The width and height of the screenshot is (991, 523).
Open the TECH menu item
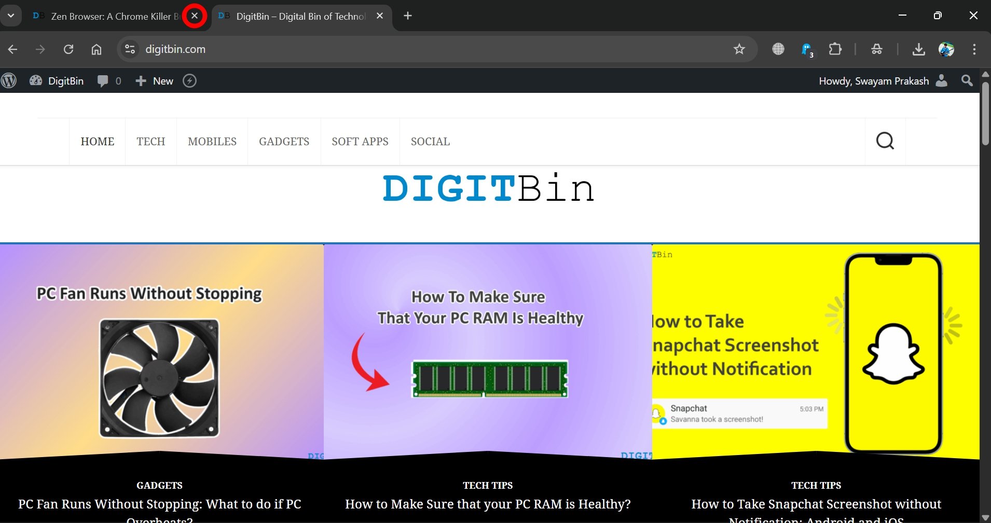tap(151, 142)
